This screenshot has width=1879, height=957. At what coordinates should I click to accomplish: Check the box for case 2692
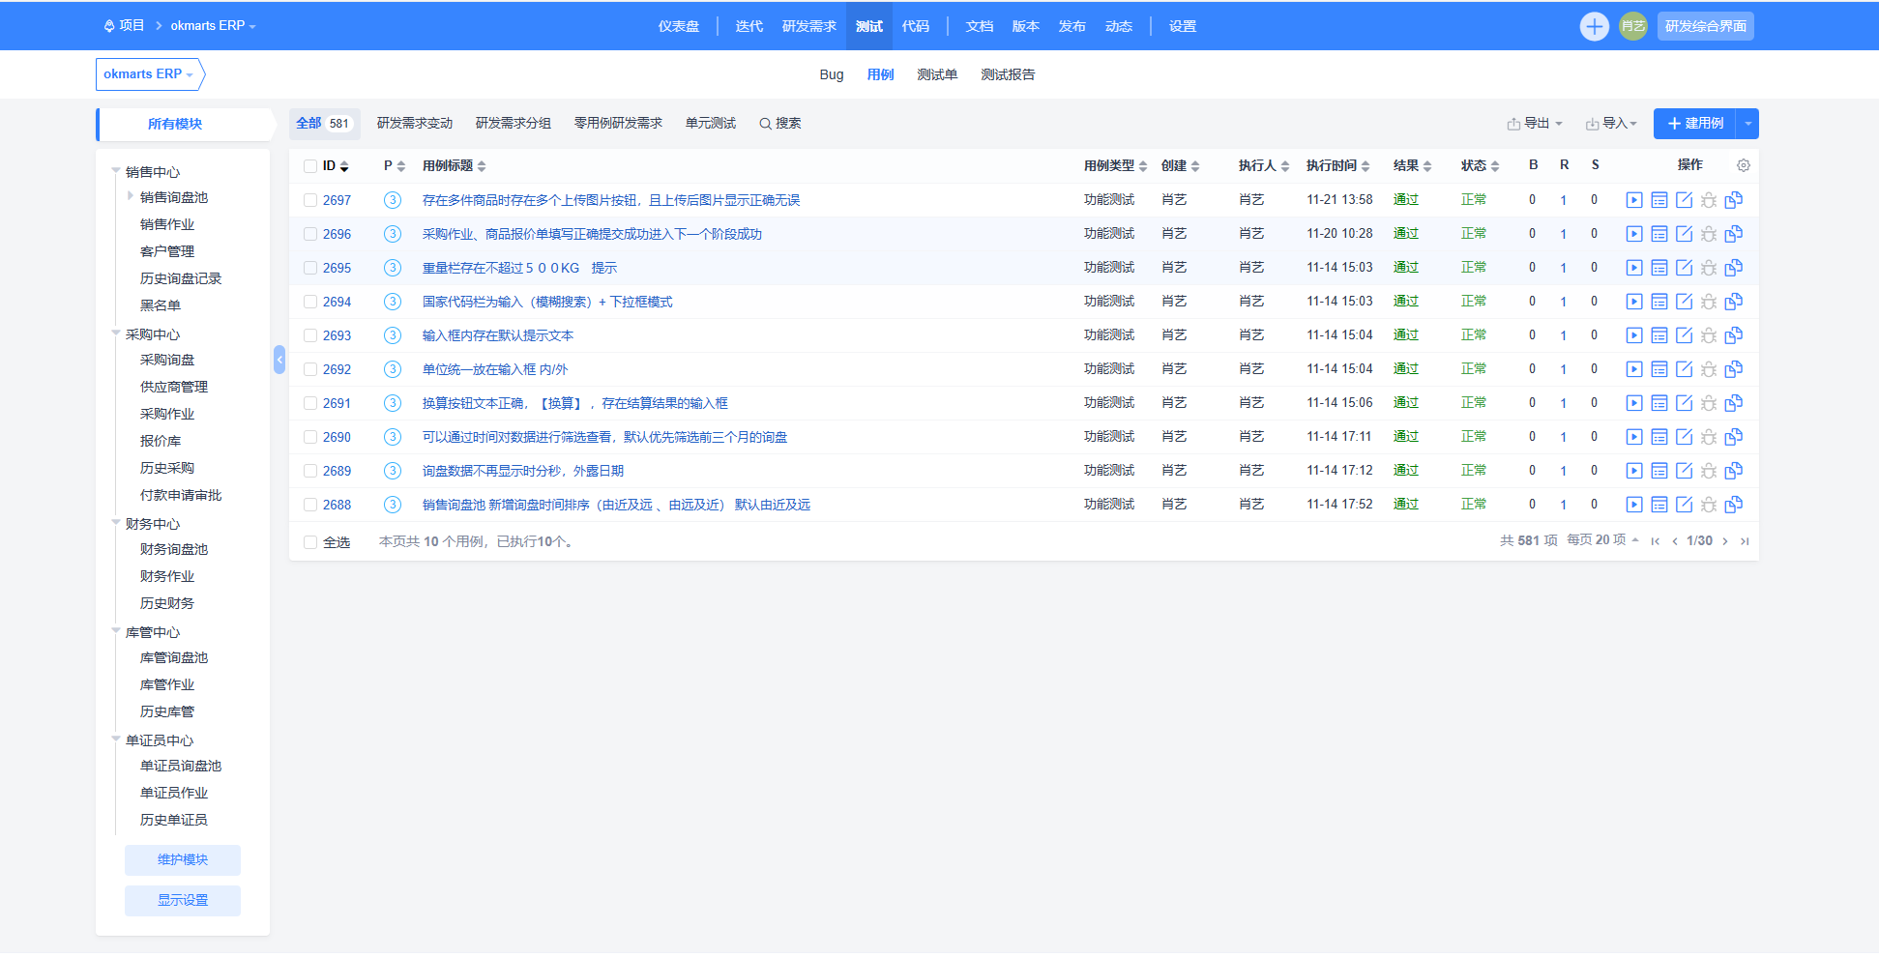point(310,369)
